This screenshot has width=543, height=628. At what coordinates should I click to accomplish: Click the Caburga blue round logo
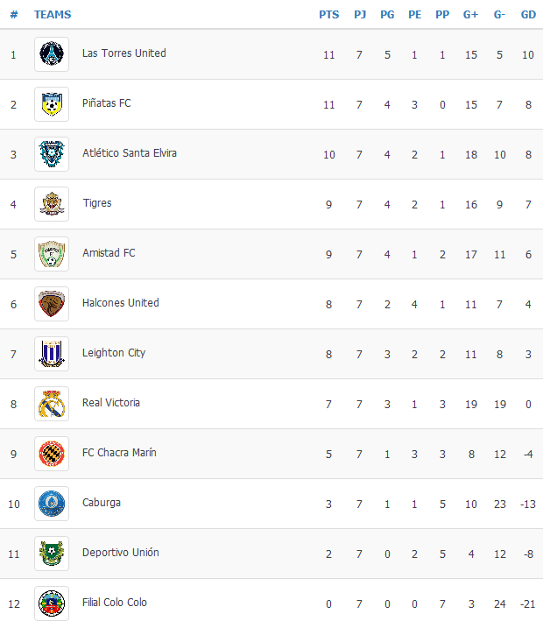pyautogui.click(x=52, y=504)
